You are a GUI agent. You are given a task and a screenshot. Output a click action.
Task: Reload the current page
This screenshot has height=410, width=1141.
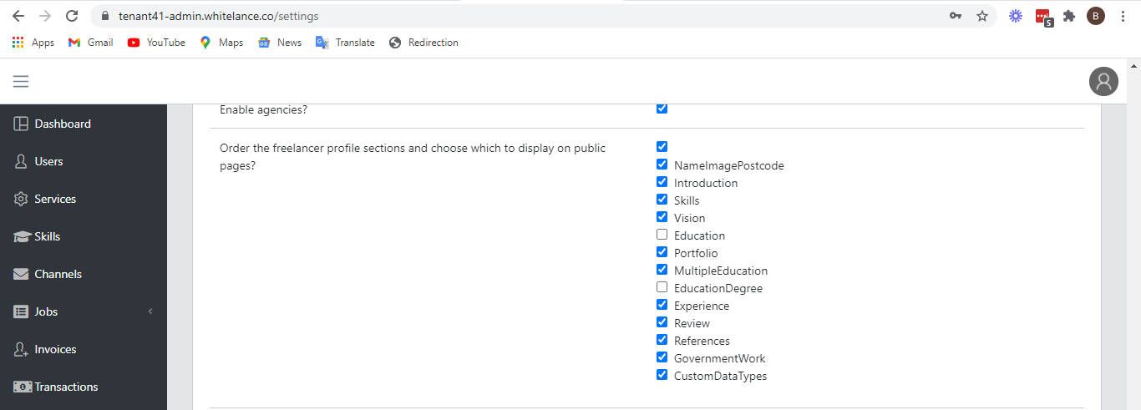72,16
